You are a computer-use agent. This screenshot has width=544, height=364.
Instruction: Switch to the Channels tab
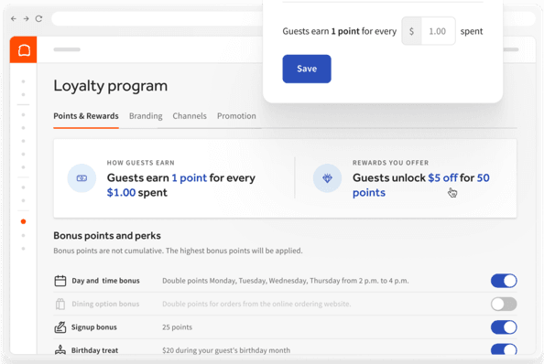tap(190, 116)
